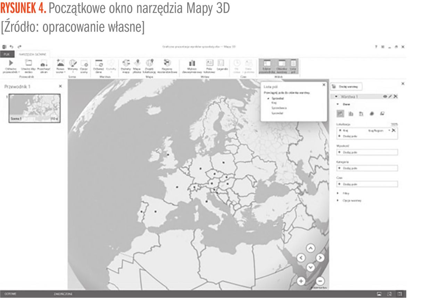Open the Kraj/Region location type dropdown
This screenshot has height=298, width=421.
point(389,130)
